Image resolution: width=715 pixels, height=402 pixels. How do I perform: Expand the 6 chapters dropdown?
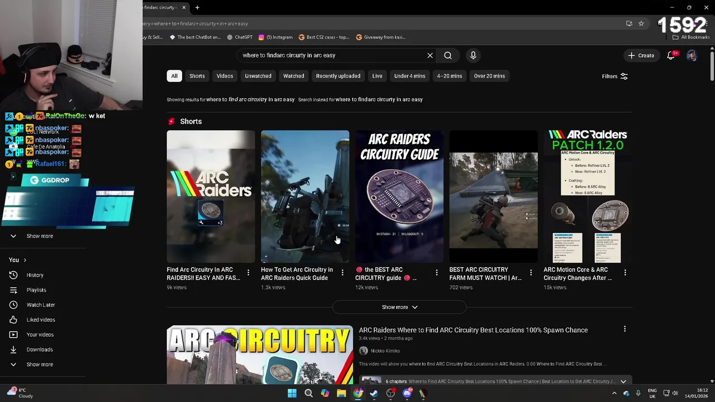[623, 381]
